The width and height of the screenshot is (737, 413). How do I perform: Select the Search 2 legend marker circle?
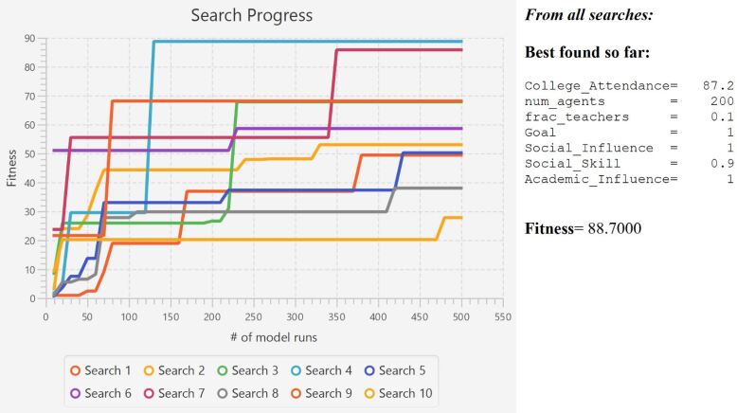tap(149, 370)
